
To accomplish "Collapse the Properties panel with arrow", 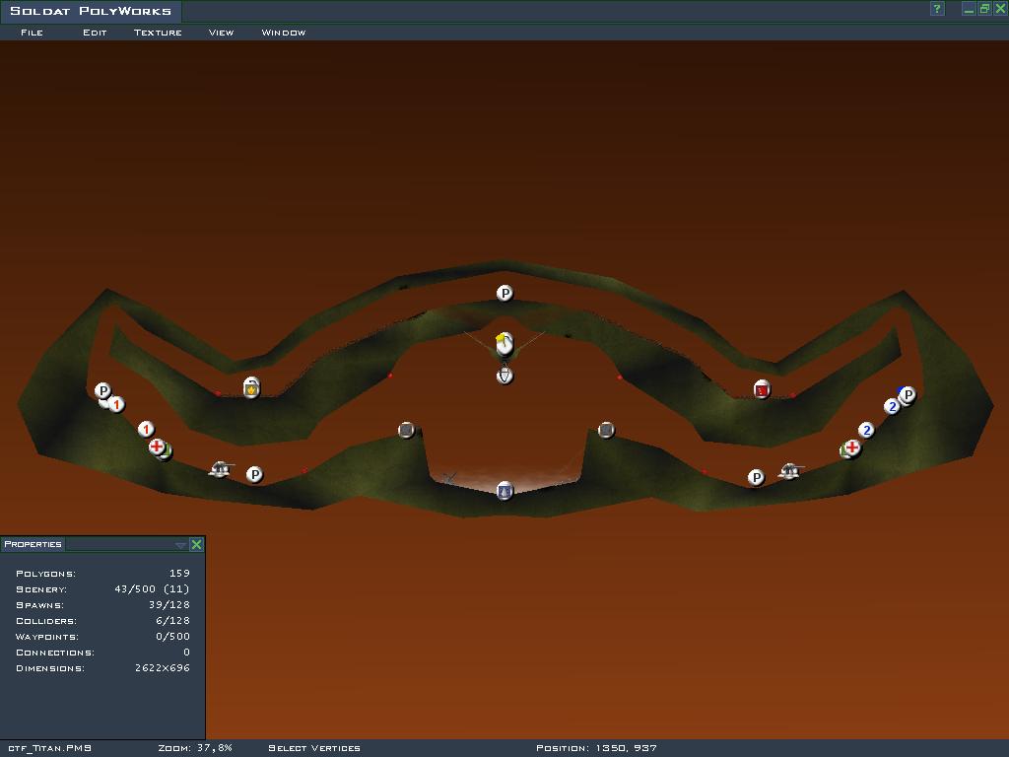I will [180, 545].
